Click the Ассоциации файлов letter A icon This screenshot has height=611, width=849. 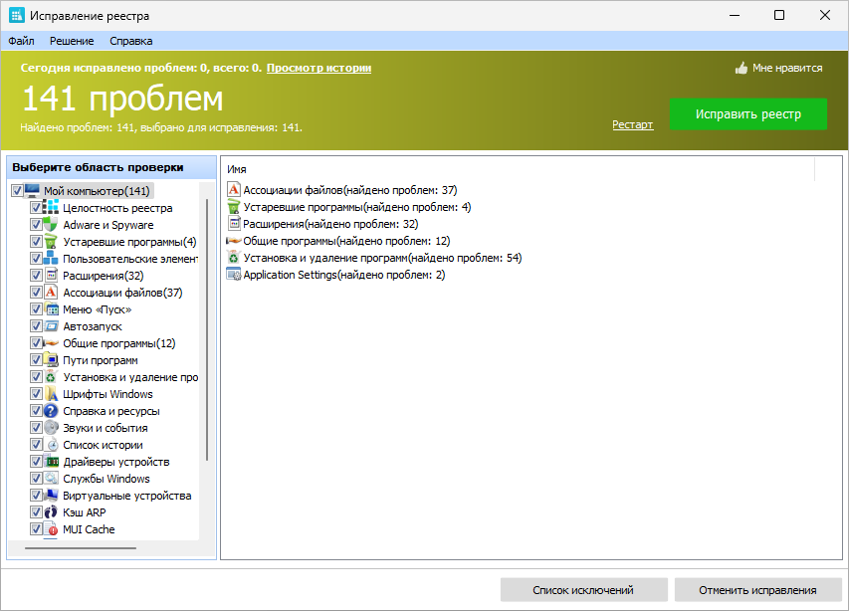(x=49, y=292)
